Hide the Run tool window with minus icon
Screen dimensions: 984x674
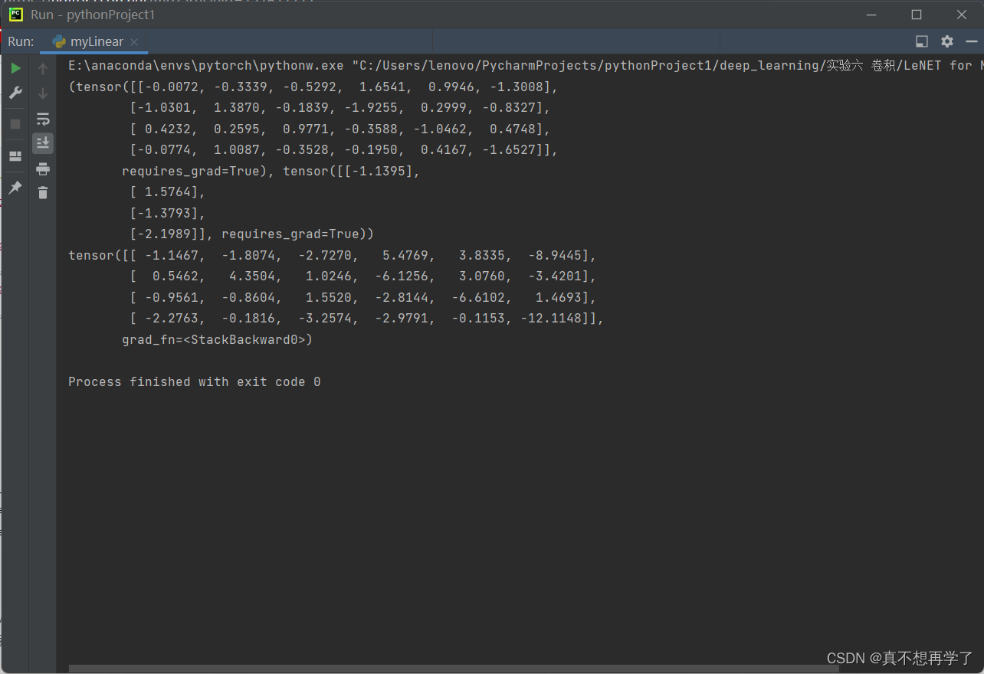click(972, 41)
